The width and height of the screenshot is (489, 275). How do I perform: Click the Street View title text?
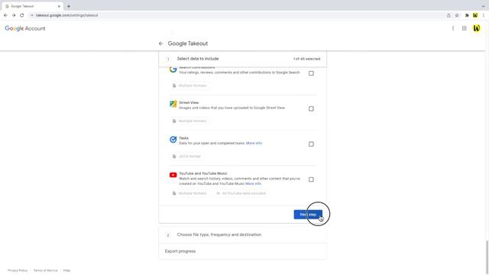[189, 102]
